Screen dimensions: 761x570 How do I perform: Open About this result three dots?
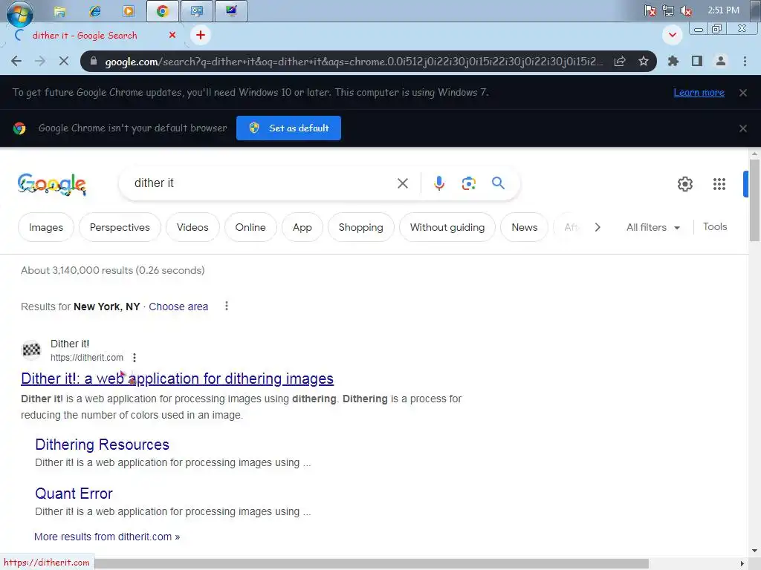click(x=135, y=358)
